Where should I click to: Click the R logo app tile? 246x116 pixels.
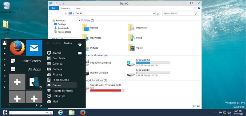pos(34,82)
